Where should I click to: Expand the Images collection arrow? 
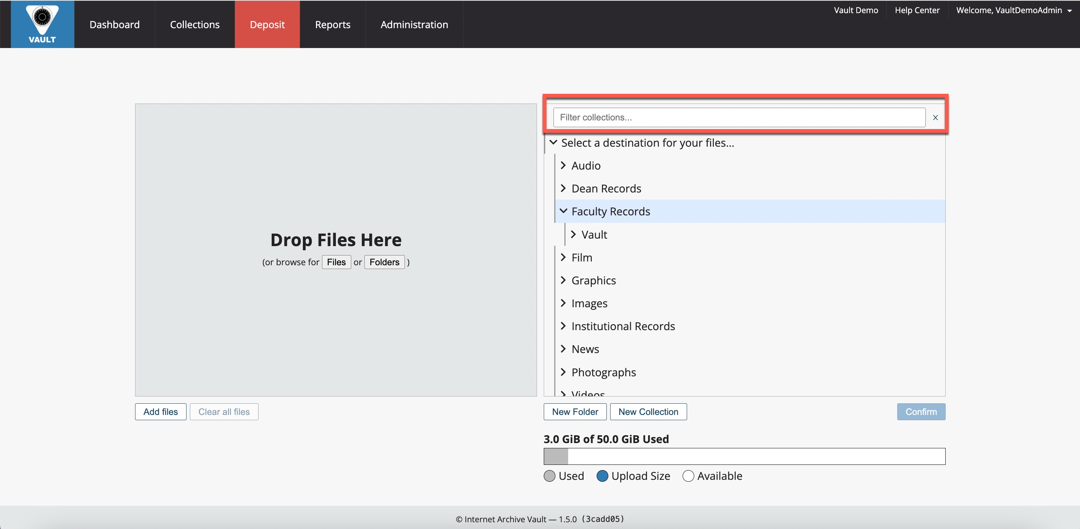coord(563,303)
